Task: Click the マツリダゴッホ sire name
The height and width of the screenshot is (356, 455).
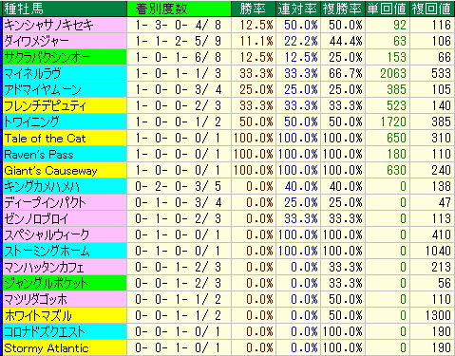Action: click(35, 299)
